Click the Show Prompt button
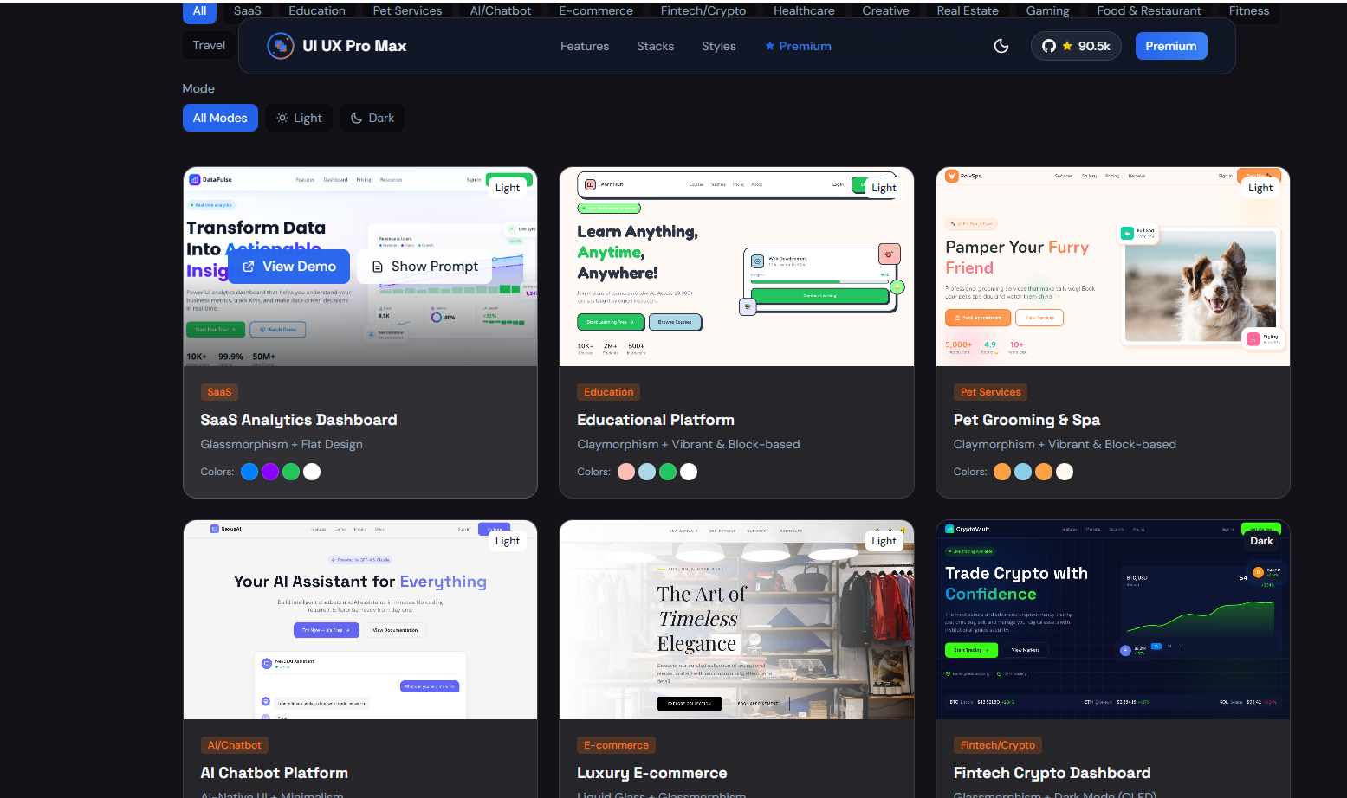 pos(424,267)
